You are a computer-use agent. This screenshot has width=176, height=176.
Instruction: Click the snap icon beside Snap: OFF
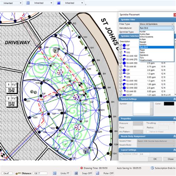click(76, 173)
